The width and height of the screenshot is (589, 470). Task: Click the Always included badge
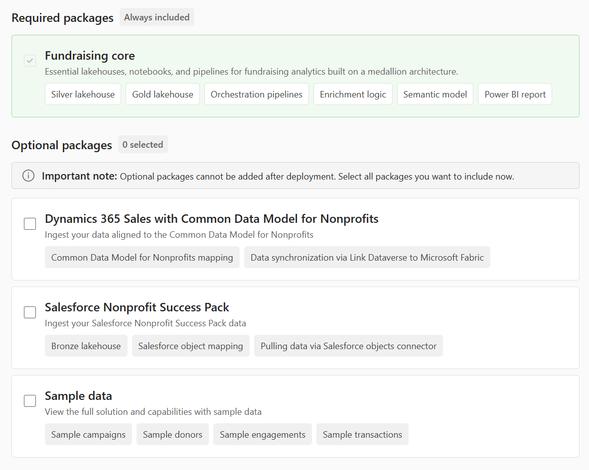point(156,17)
